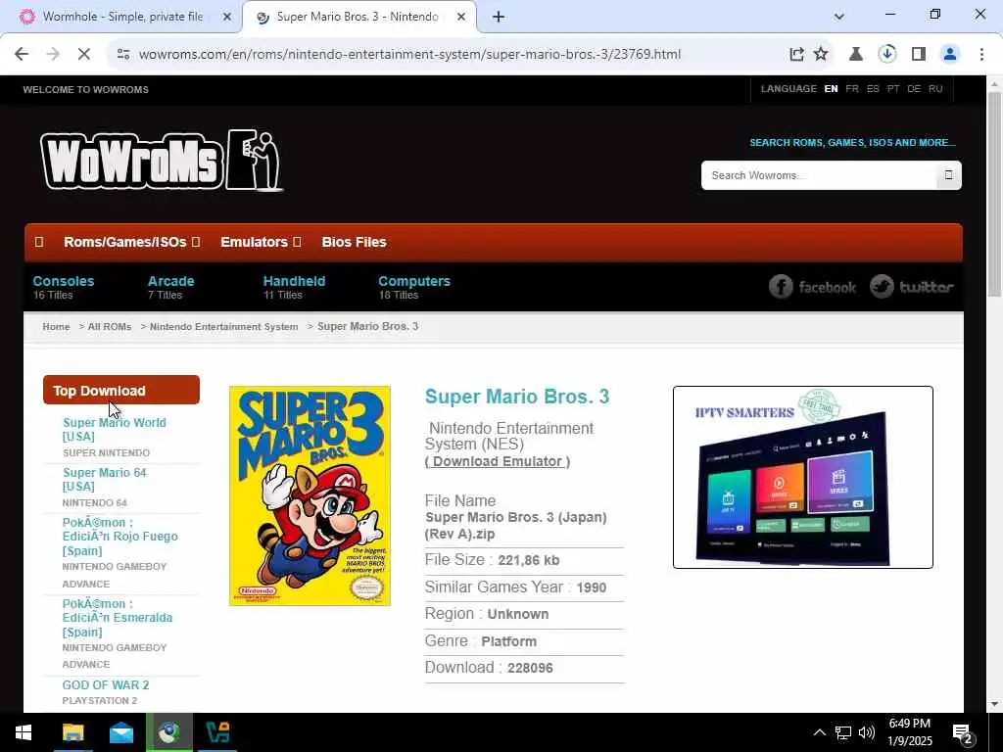Open the Bios Files menu item
This screenshot has height=752, width=1003.
pyautogui.click(x=354, y=242)
